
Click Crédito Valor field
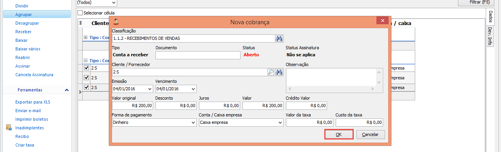coord(306,106)
